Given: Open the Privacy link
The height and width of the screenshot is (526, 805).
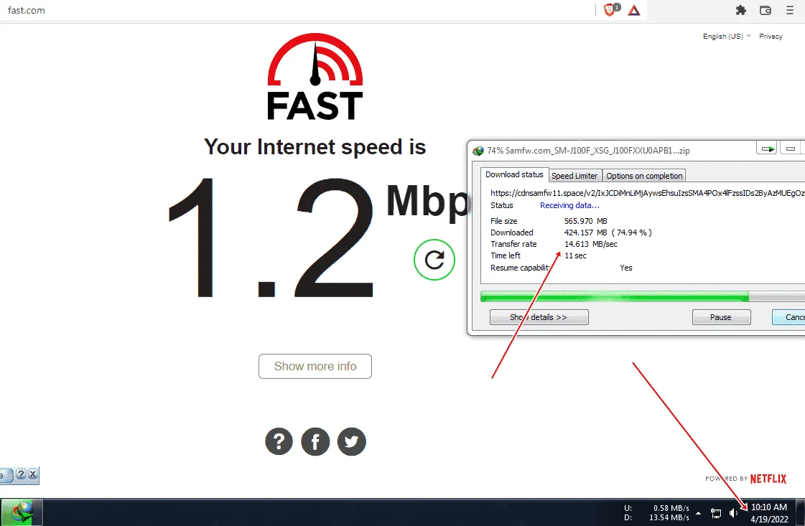Looking at the screenshot, I should 771,37.
